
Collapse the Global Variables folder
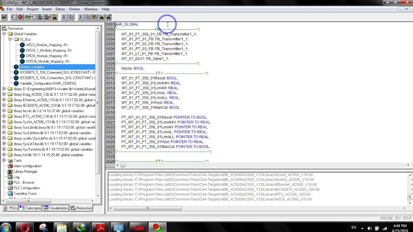point(4,34)
